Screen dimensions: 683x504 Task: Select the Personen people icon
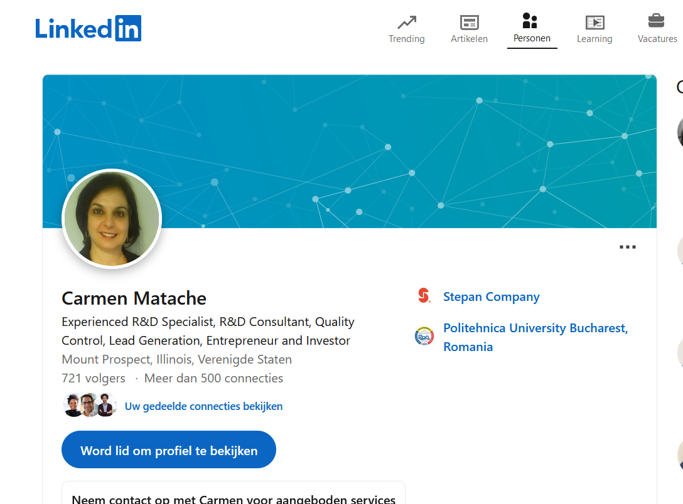tap(530, 21)
